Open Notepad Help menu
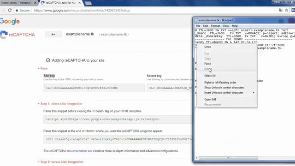The width and height of the screenshot is (295, 166). [235, 26]
